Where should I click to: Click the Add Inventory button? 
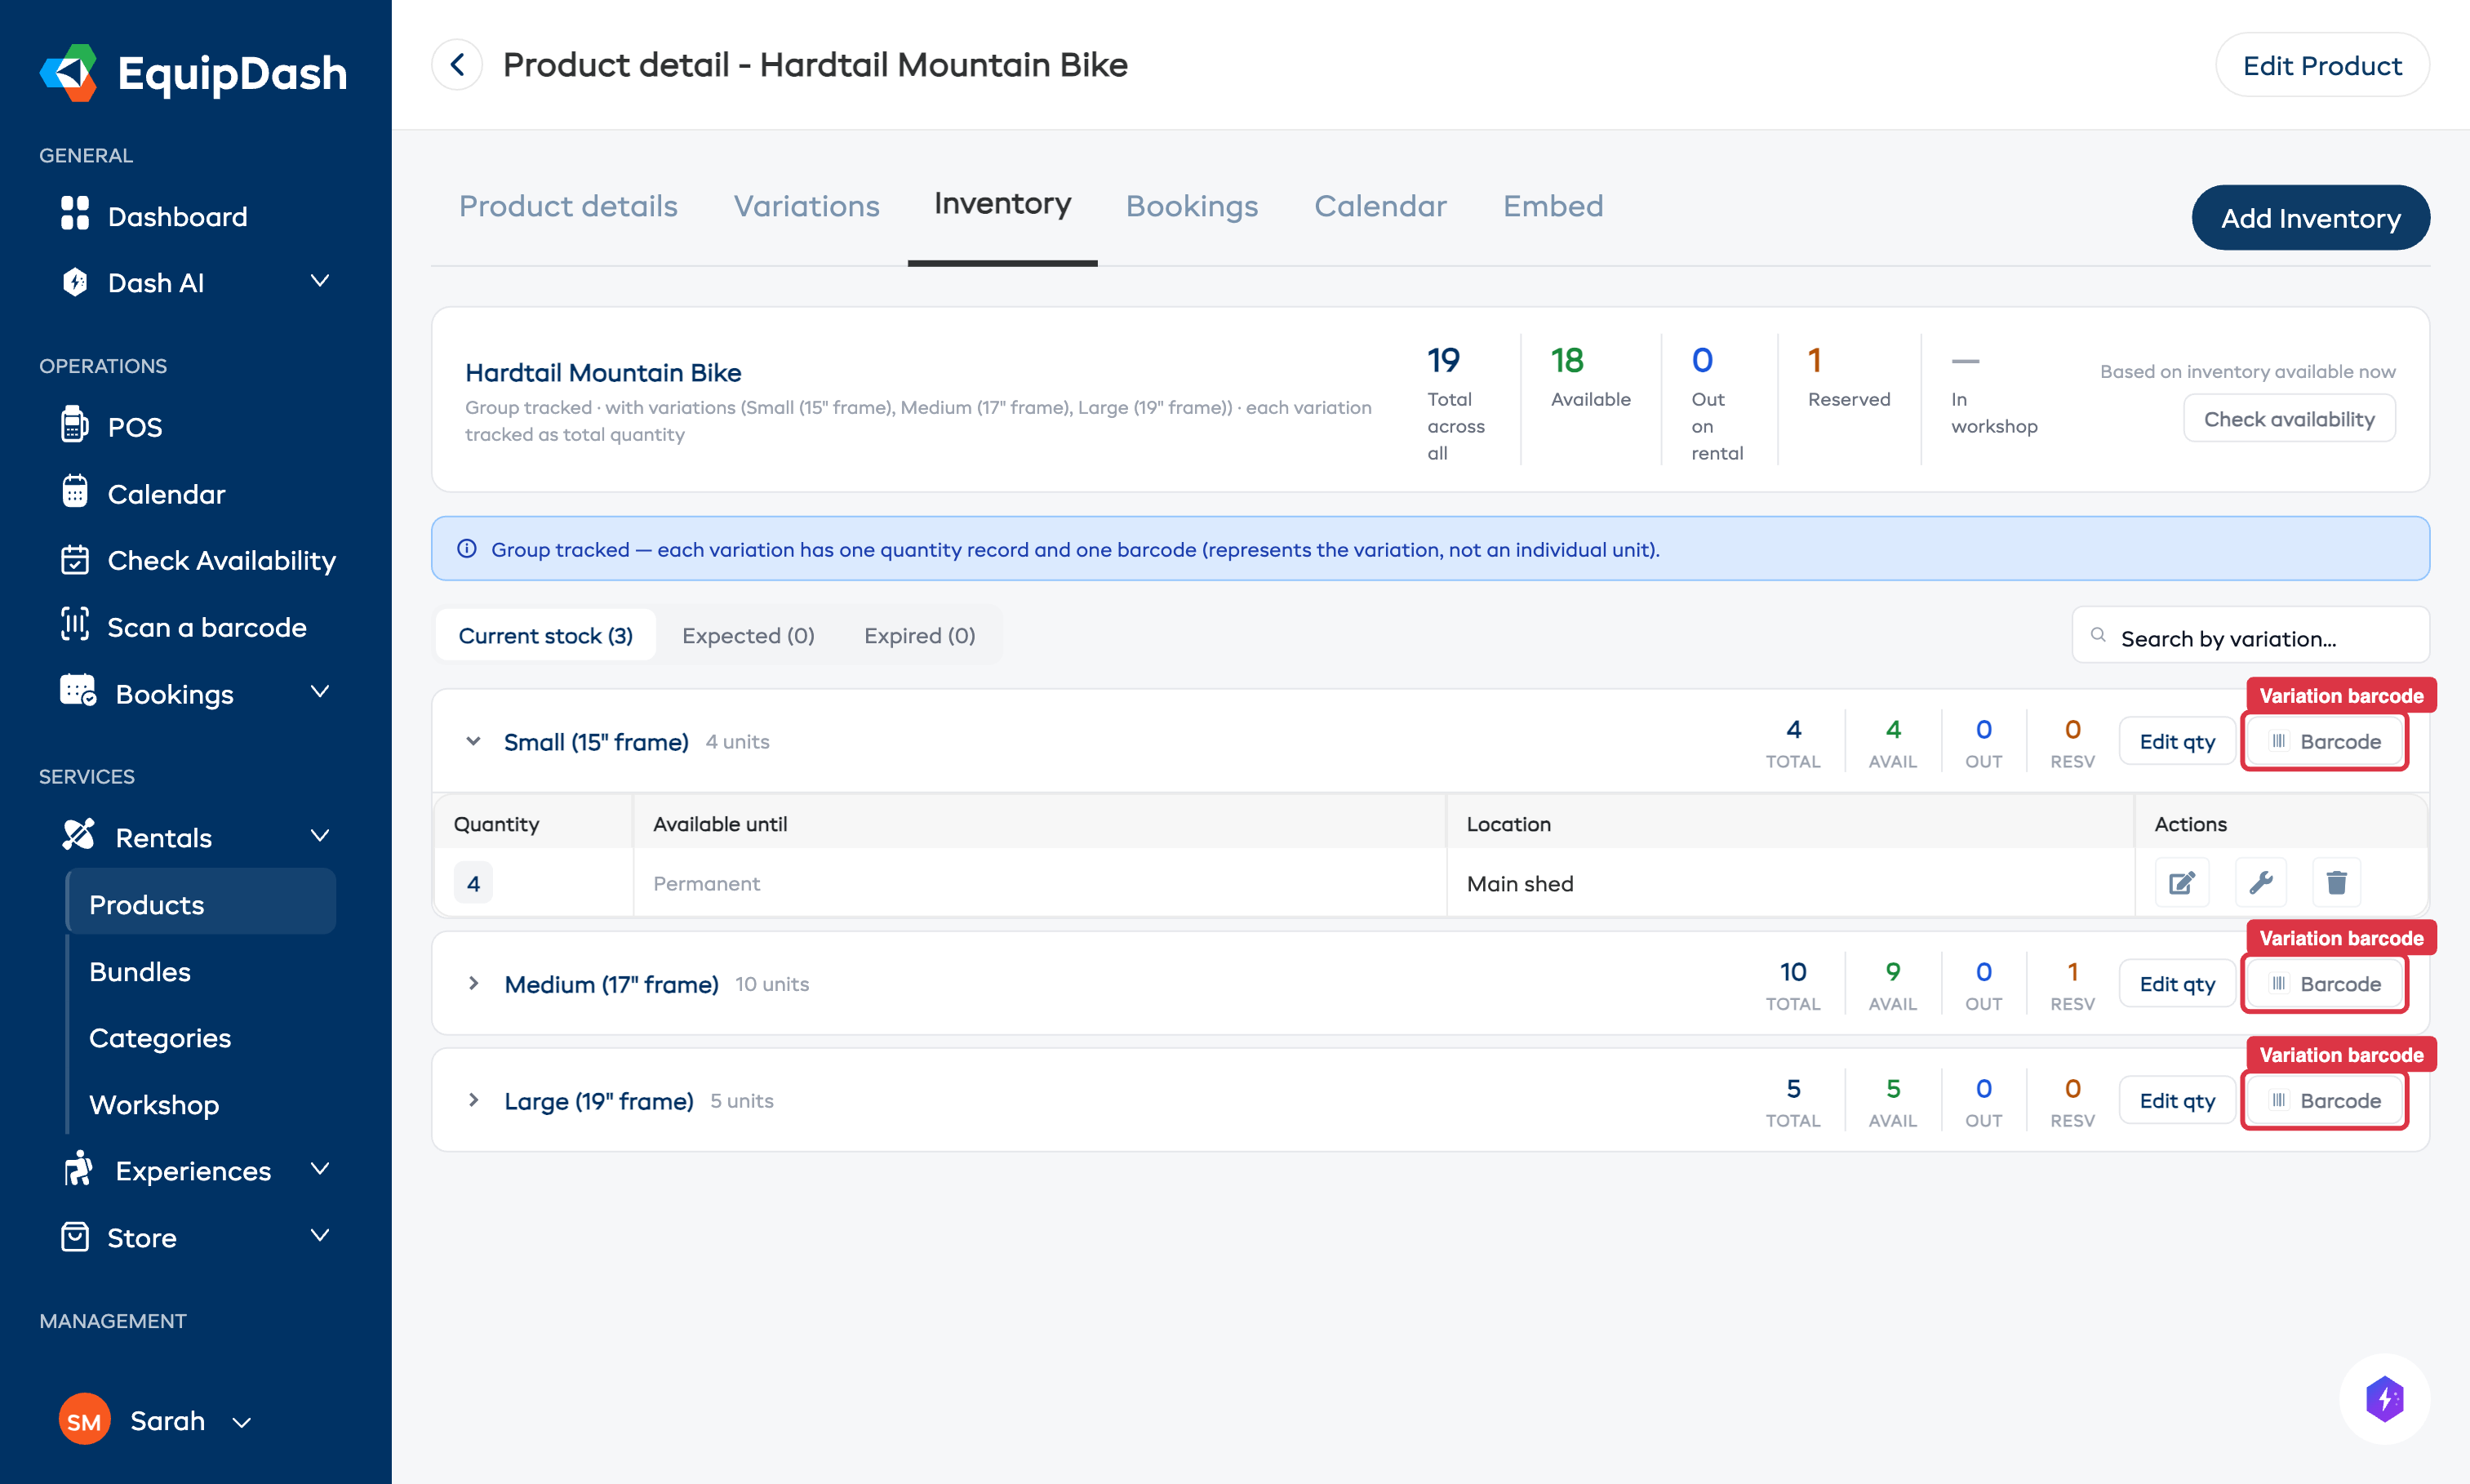tap(2311, 217)
